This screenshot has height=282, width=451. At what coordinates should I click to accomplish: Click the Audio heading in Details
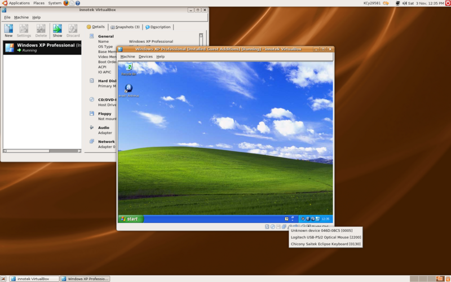point(104,127)
